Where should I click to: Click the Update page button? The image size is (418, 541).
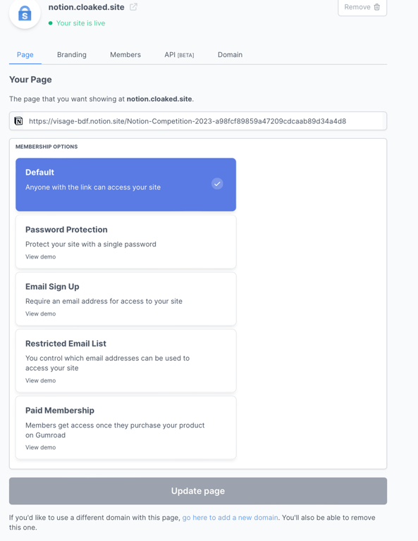point(198,491)
